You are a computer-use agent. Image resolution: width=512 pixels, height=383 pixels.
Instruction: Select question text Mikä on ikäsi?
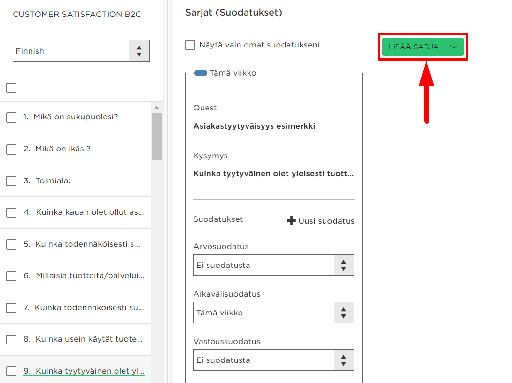click(62, 149)
